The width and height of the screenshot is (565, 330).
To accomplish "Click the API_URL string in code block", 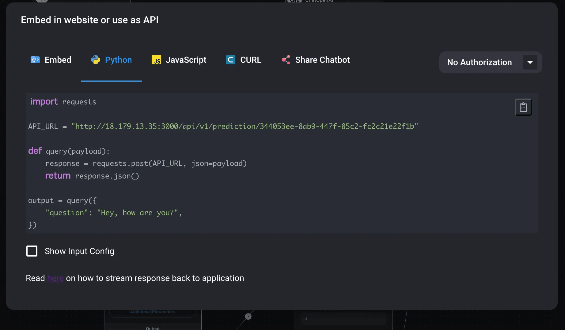I will [245, 126].
